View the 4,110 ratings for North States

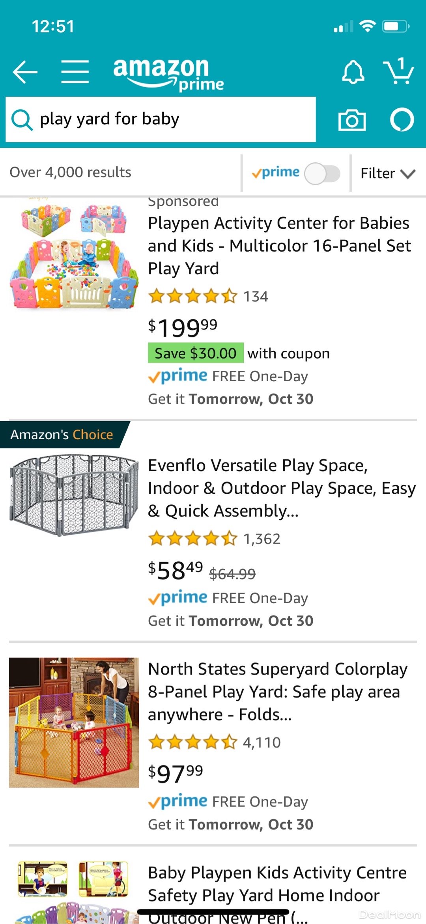262,743
